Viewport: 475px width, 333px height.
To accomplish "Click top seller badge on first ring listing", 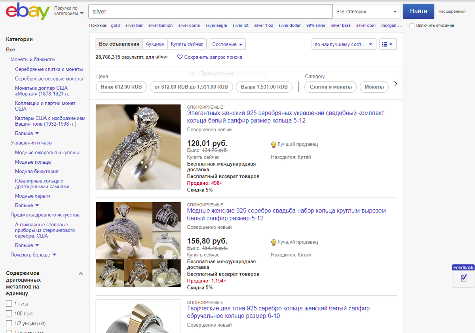I will click(x=274, y=145).
